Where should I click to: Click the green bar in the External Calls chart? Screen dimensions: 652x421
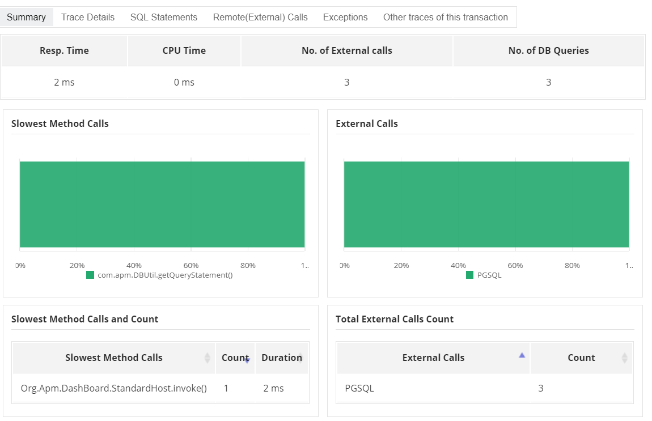(486, 204)
